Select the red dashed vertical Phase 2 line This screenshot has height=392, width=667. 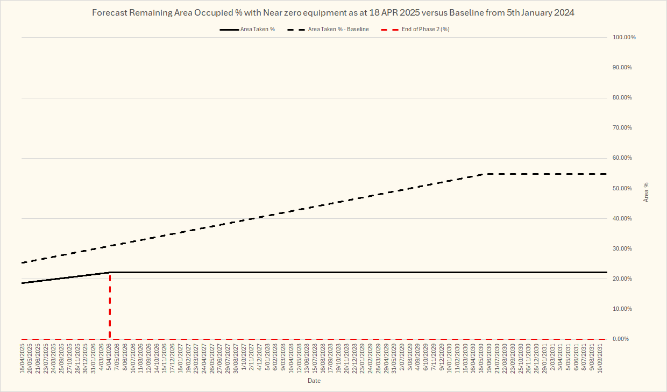tap(110, 307)
